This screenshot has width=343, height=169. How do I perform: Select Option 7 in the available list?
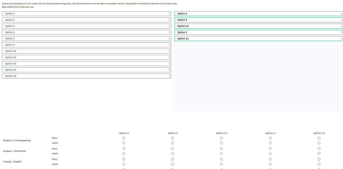82,39
